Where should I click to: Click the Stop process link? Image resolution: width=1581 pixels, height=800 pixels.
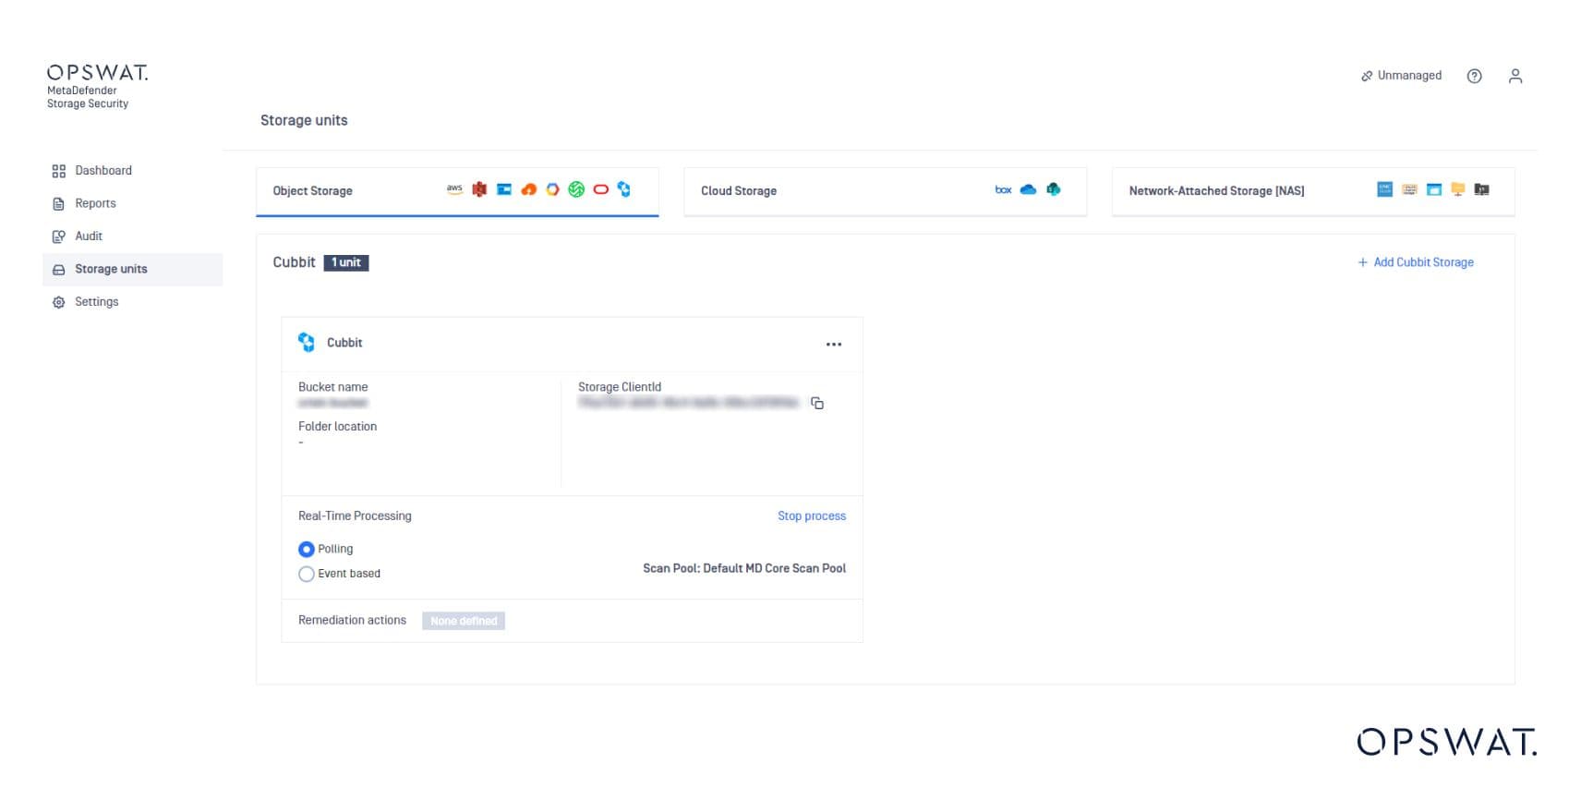pos(812,515)
